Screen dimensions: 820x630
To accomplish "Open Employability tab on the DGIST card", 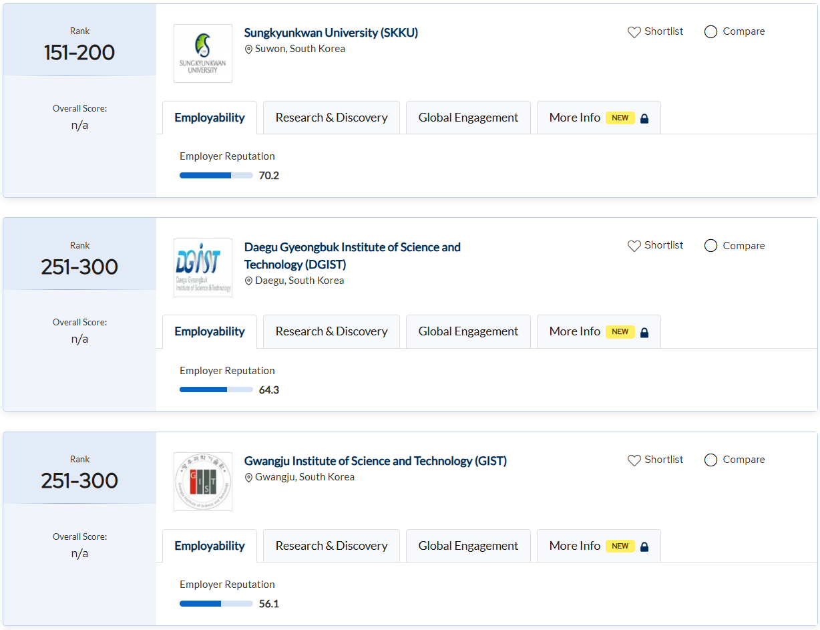I will [x=210, y=331].
